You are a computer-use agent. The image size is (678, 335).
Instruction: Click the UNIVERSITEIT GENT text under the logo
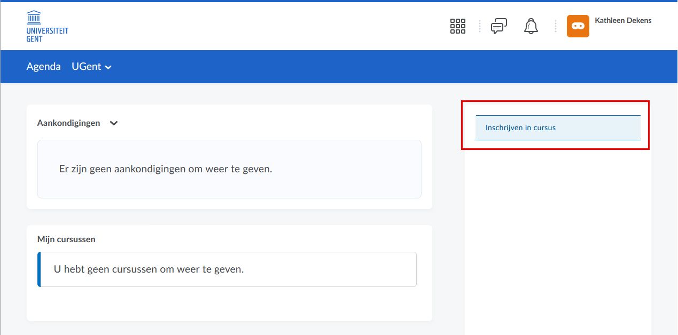47,35
